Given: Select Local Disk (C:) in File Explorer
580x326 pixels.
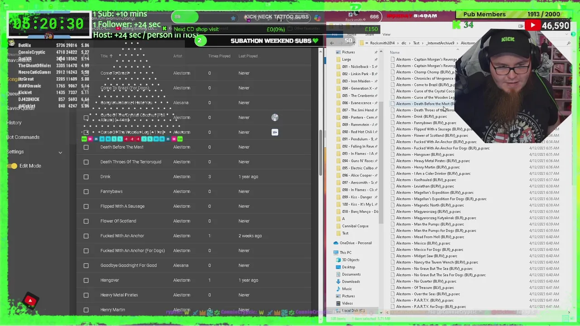Looking at the screenshot, I should click(x=353, y=311).
